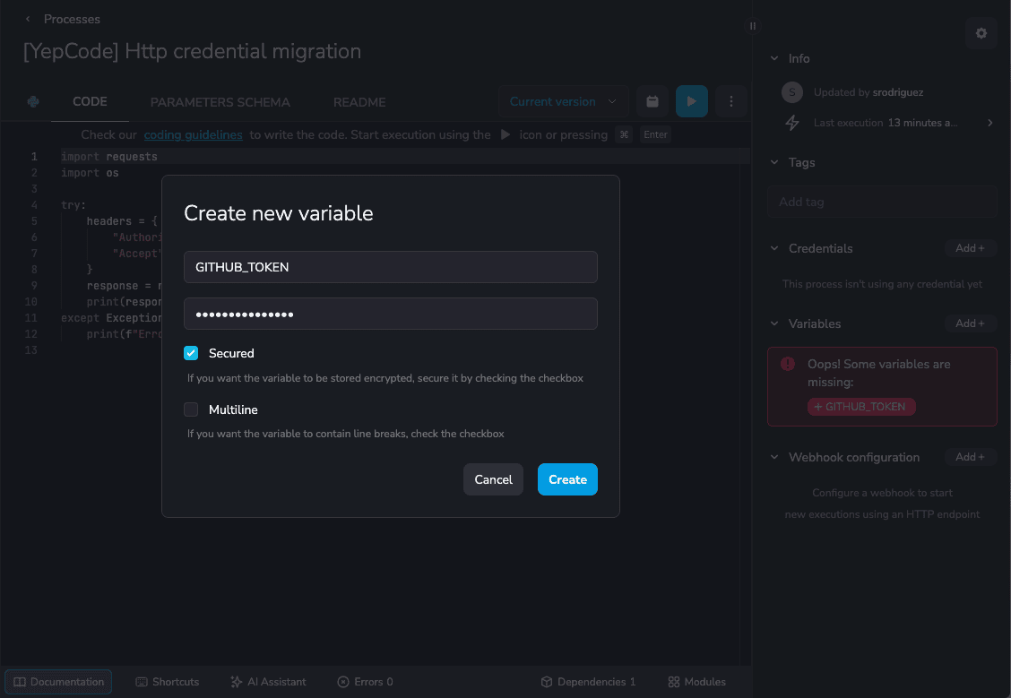Open the coding guidelines link
This screenshot has height=698, width=1011.
194,134
